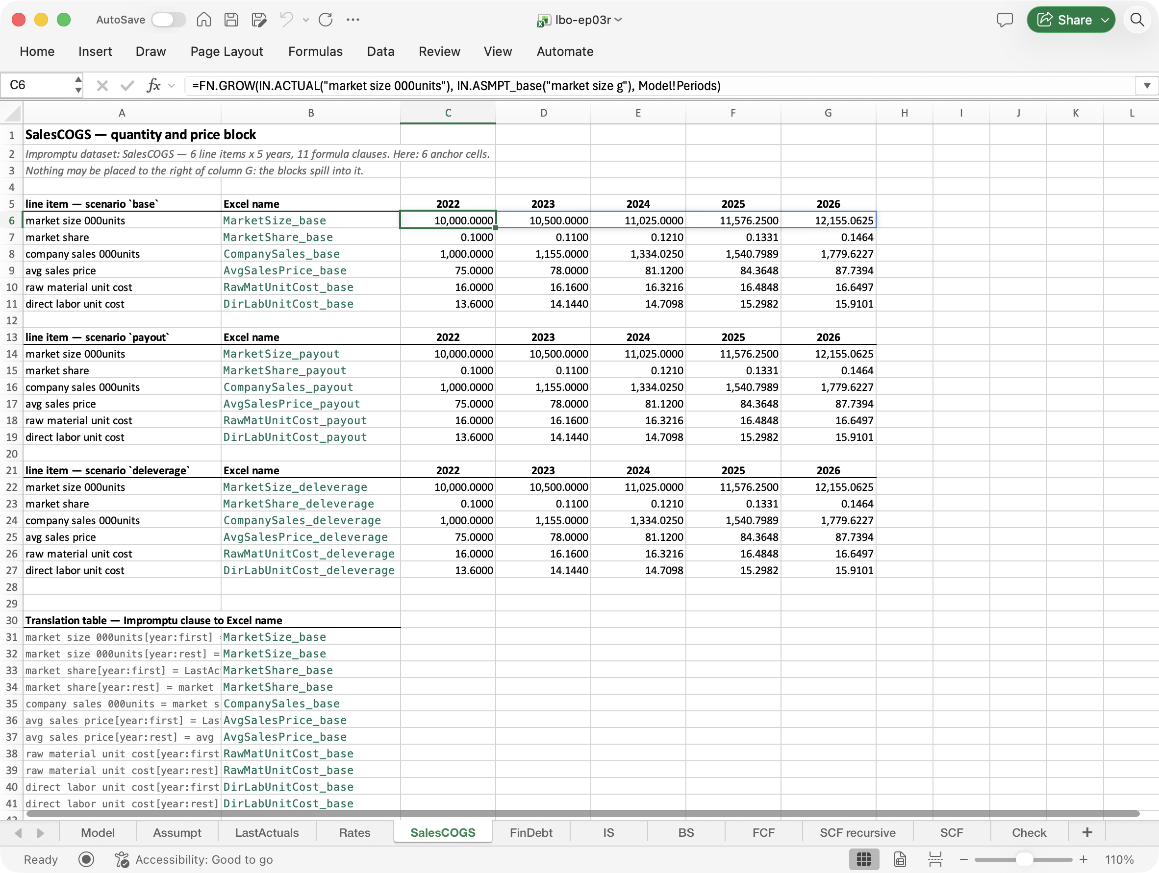Open the Page Layout ribbon tab
The width and height of the screenshot is (1159, 873).
(x=227, y=51)
